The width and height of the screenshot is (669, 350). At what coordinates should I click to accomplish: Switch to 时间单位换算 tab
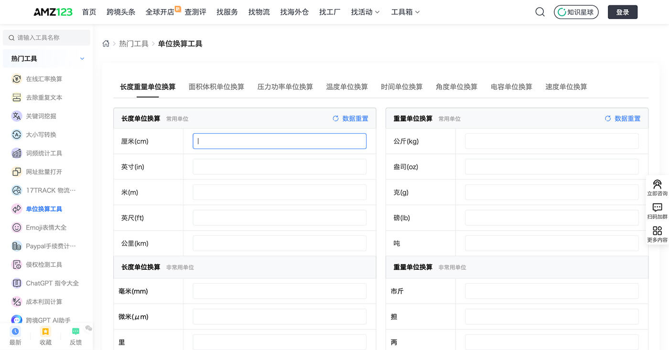402,86
